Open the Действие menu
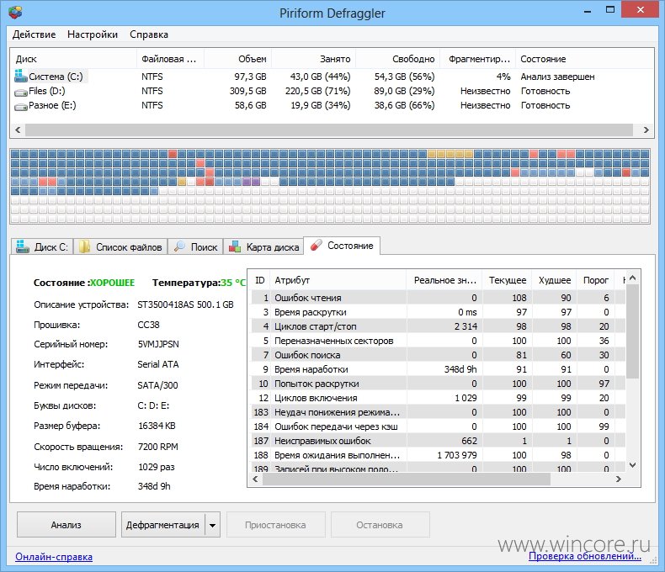The image size is (665, 572). coord(34,34)
